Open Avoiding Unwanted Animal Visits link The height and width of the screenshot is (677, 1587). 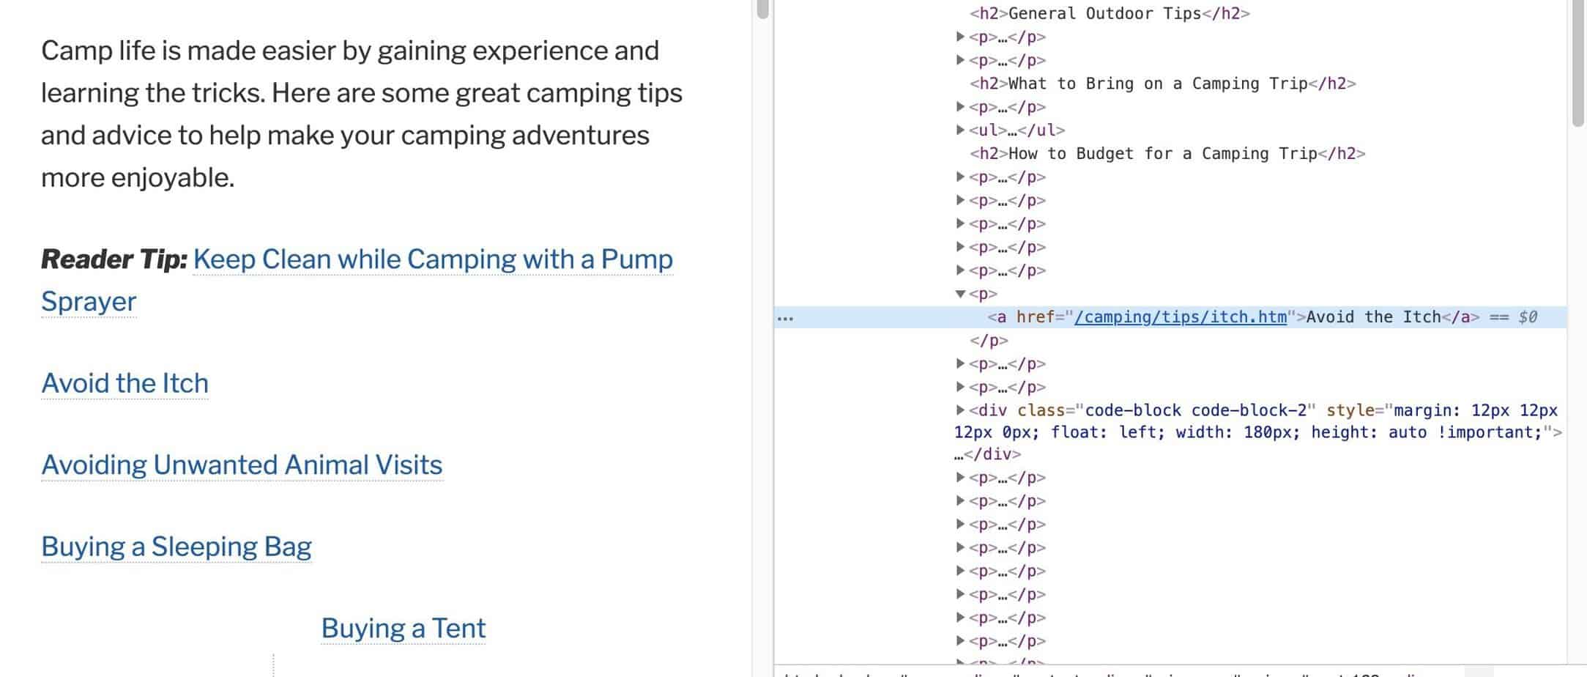pos(242,465)
